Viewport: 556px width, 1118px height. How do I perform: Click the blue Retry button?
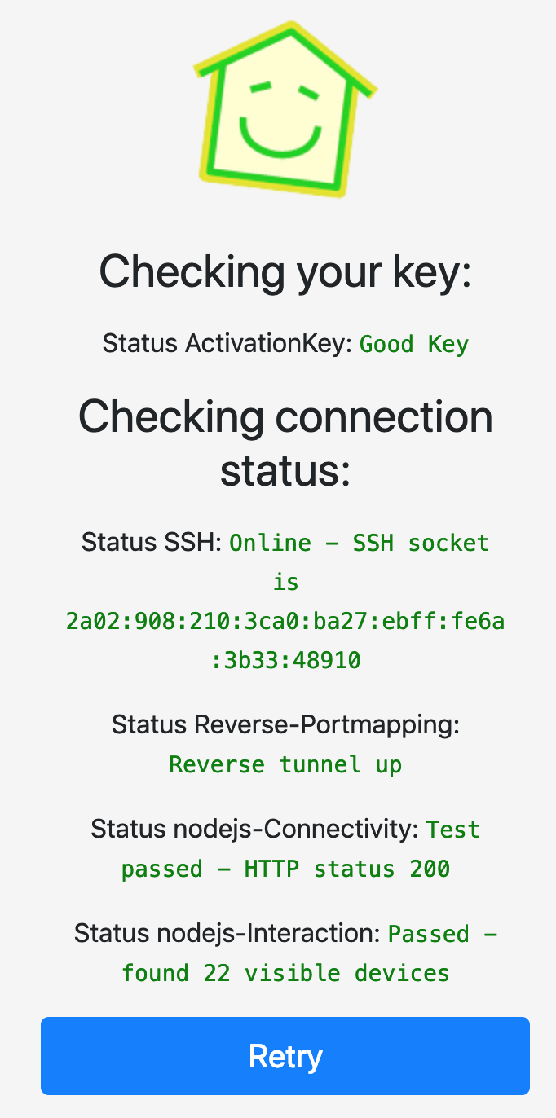coord(285,1055)
